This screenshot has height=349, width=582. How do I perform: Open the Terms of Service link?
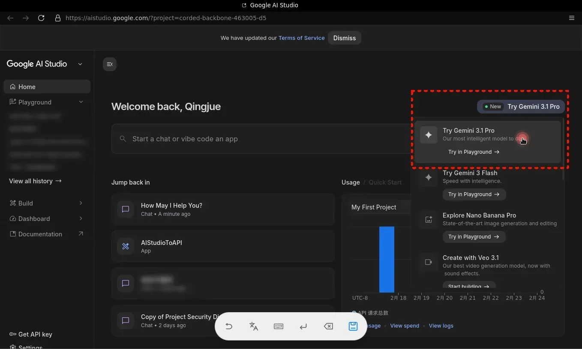tap(301, 38)
